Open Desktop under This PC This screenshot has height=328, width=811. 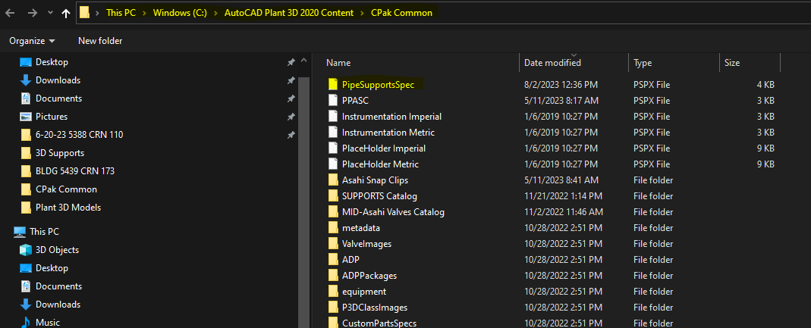(x=52, y=268)
